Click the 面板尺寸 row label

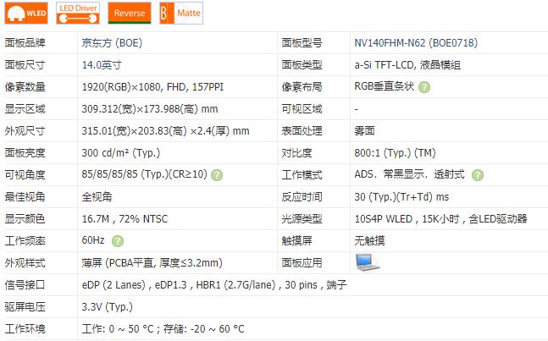point(25,65)
